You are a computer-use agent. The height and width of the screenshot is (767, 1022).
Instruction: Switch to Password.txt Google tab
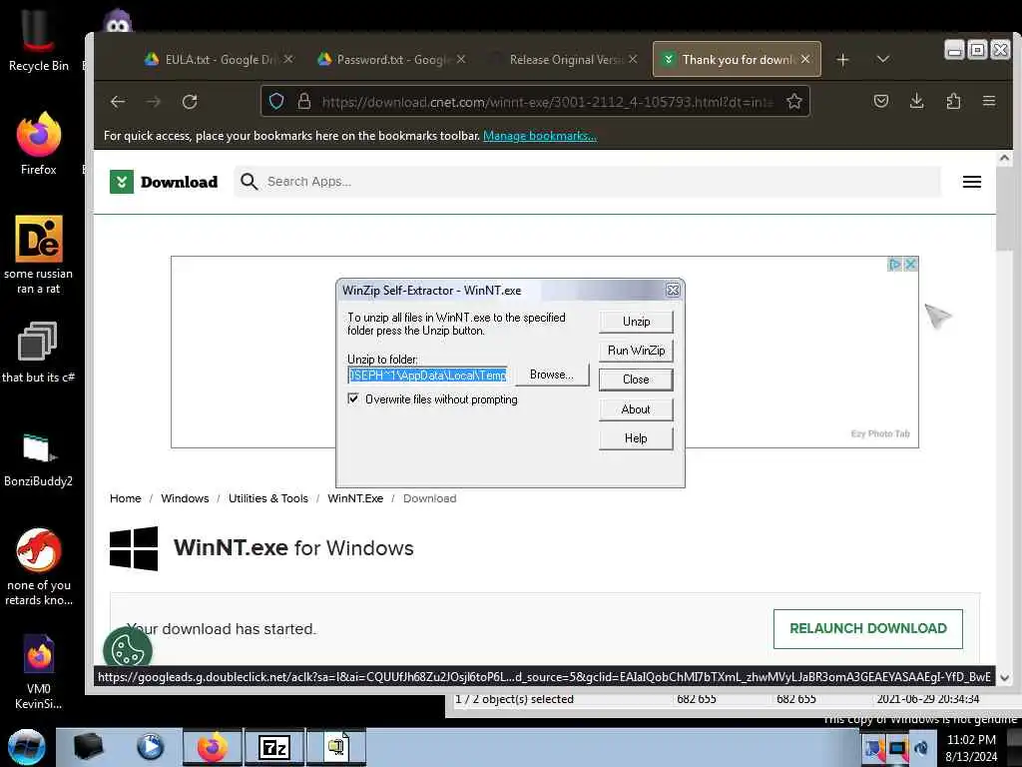[x=391, y=59]
